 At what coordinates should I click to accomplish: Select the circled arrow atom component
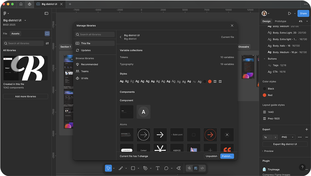pyautogui.click(x=144, y=135)
